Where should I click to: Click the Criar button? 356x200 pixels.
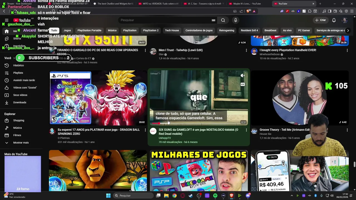320,20
